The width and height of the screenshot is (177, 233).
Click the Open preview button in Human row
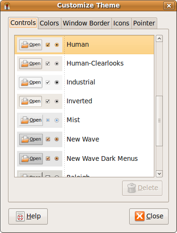point(31,45)
